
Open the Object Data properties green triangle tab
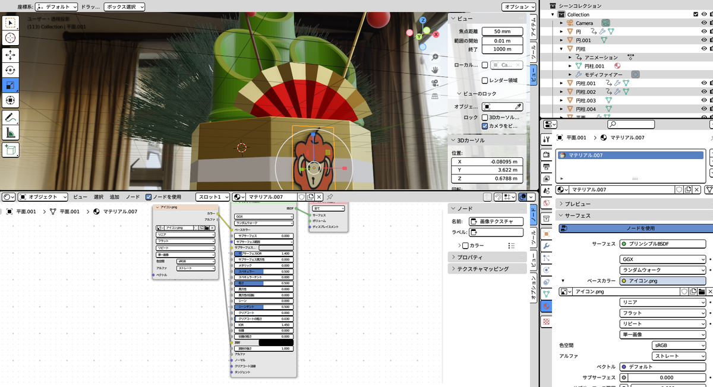pyautogui.click(x=546, y=294)
